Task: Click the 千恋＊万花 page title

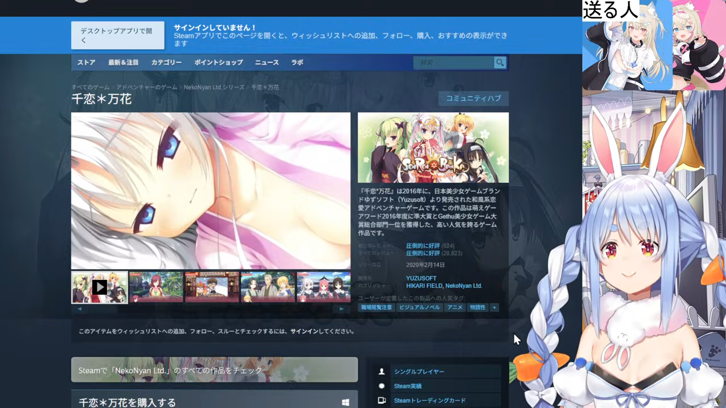Action: pos(102,99)
